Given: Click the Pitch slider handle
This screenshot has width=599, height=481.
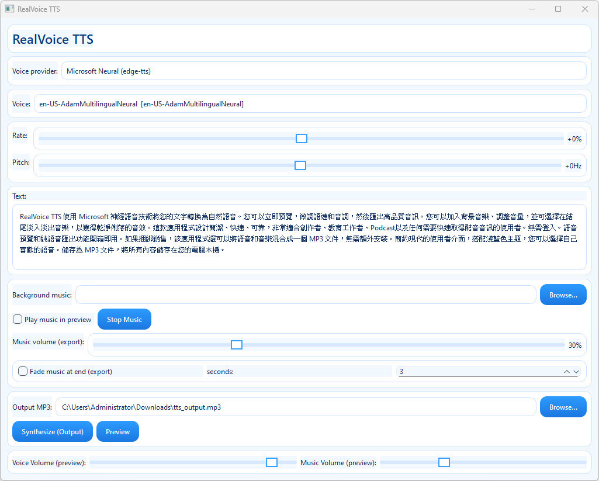Looking at the screenshot, I should coord(300,165).
